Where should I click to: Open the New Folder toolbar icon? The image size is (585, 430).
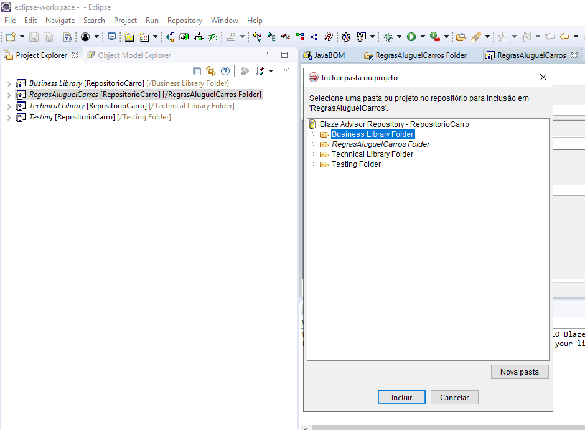(x=128, y=37)
